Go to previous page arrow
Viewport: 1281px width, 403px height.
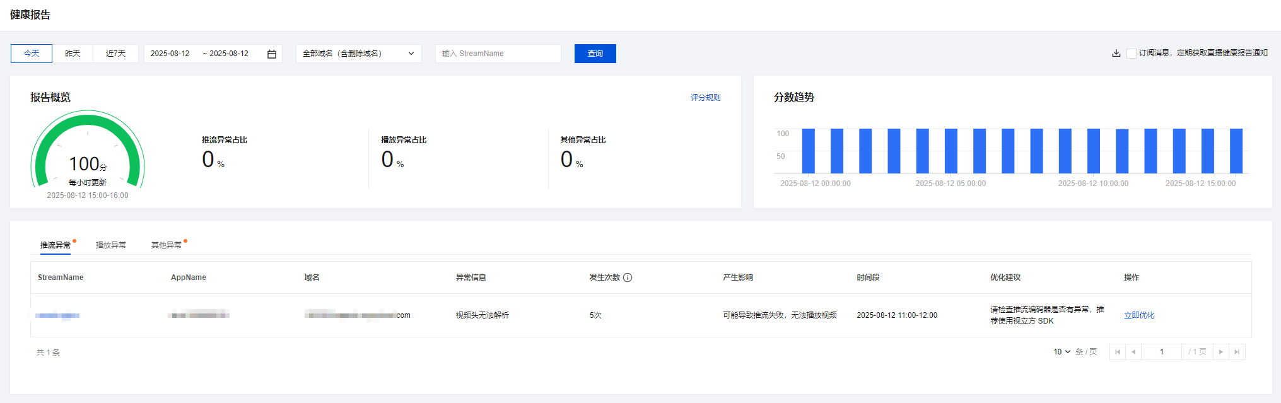1133,352
